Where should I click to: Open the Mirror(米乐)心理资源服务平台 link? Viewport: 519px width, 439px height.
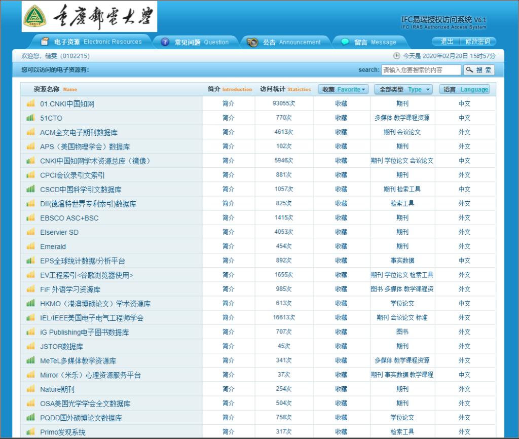(90, 375)
